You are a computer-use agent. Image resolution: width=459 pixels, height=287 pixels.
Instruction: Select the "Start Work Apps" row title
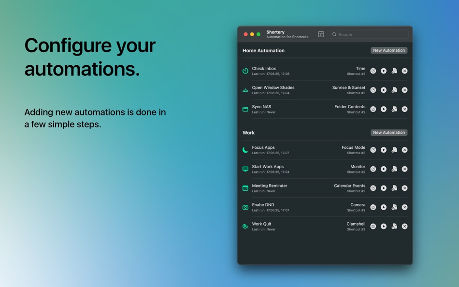pyautogui.click(x=268, y=166)
